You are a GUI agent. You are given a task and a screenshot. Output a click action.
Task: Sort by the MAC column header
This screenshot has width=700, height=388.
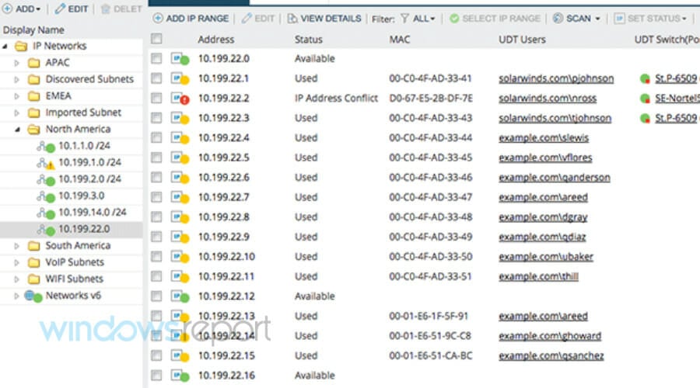(x=400, y=39)
